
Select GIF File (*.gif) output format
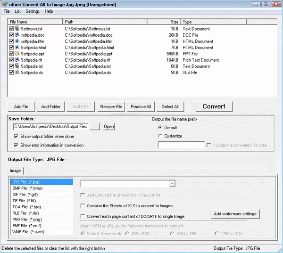[x=42, y=195]
